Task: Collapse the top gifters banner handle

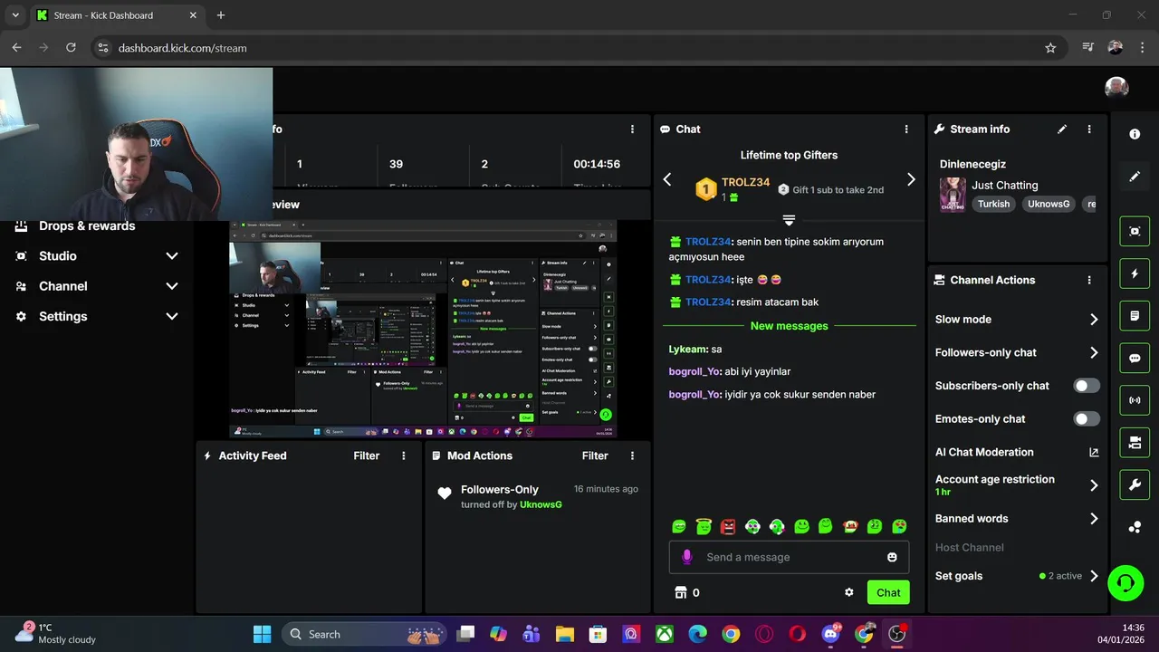Action: click(789, 220)
